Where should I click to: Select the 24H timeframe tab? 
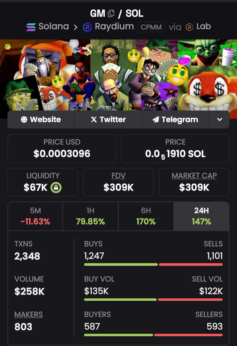pos(201,216)
